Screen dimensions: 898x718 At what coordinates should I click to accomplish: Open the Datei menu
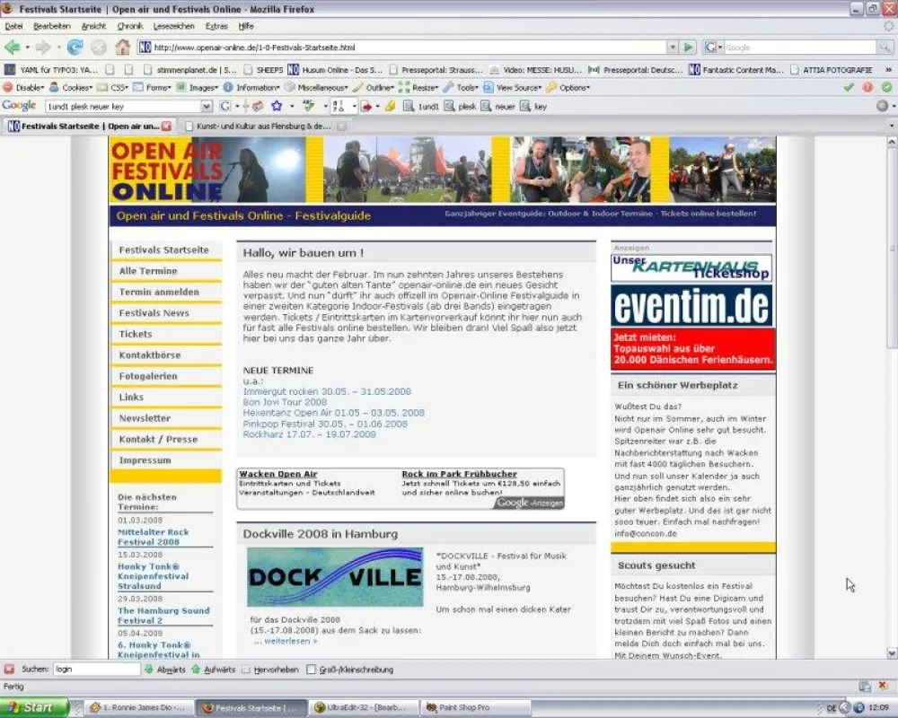13,26
